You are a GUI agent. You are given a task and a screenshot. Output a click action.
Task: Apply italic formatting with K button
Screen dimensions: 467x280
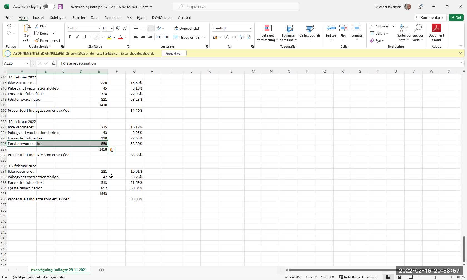pyautogui.click(x=77, y=37)
